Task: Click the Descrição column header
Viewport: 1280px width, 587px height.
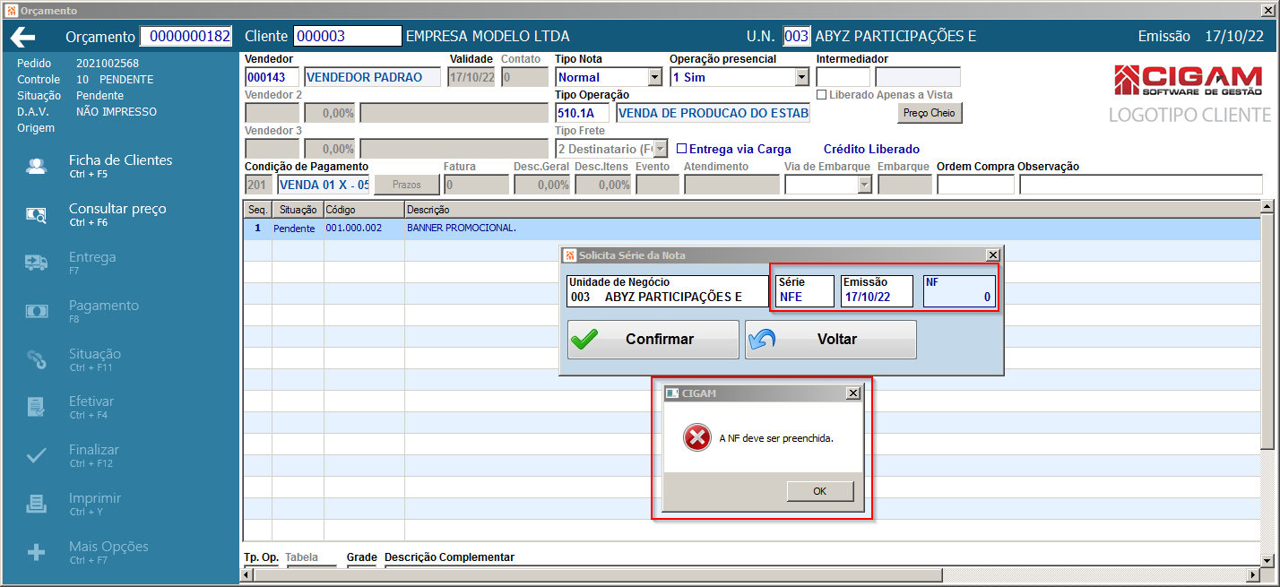Action: [x=832, y=210]
